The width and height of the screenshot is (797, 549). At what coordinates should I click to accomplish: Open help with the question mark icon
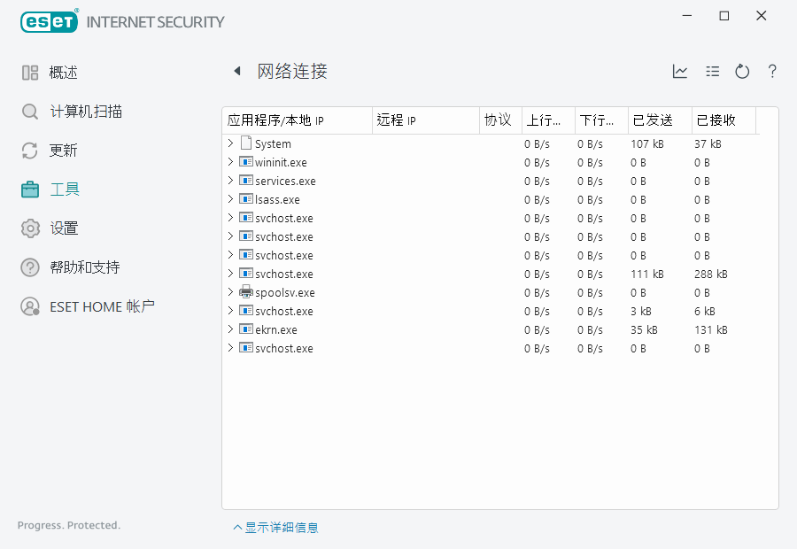tap(772, 71)
